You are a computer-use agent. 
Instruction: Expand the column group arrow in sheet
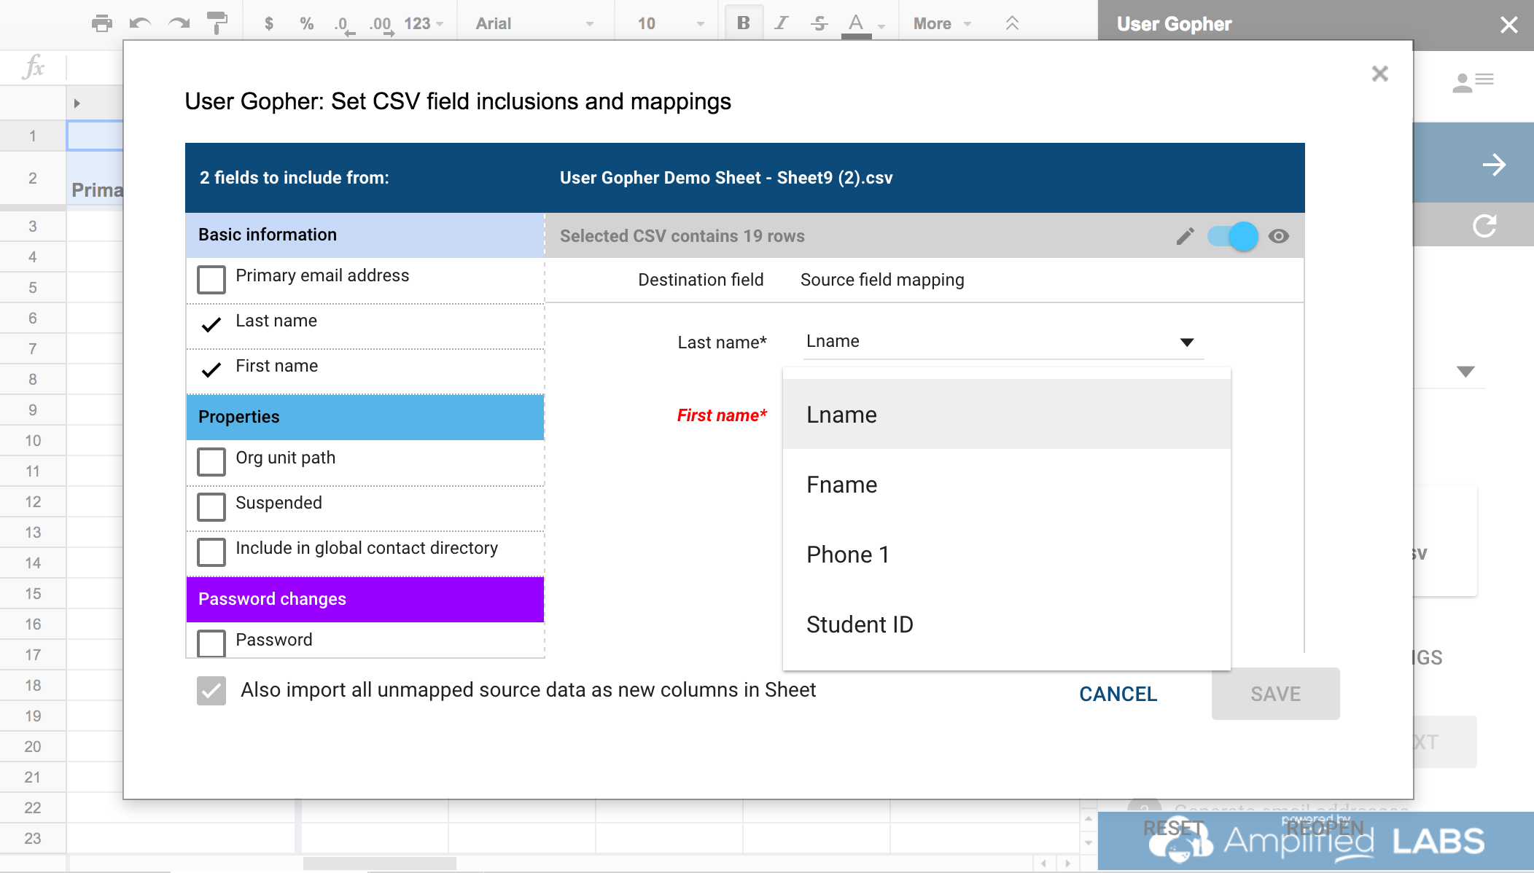[77, 103]
